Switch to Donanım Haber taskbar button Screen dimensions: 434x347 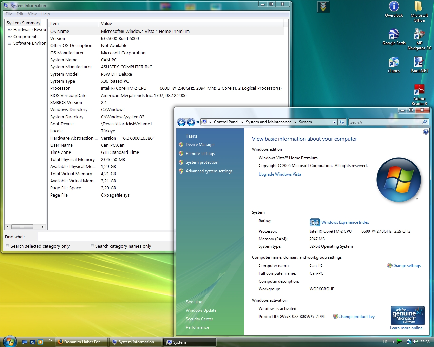[x=81, y=342]
